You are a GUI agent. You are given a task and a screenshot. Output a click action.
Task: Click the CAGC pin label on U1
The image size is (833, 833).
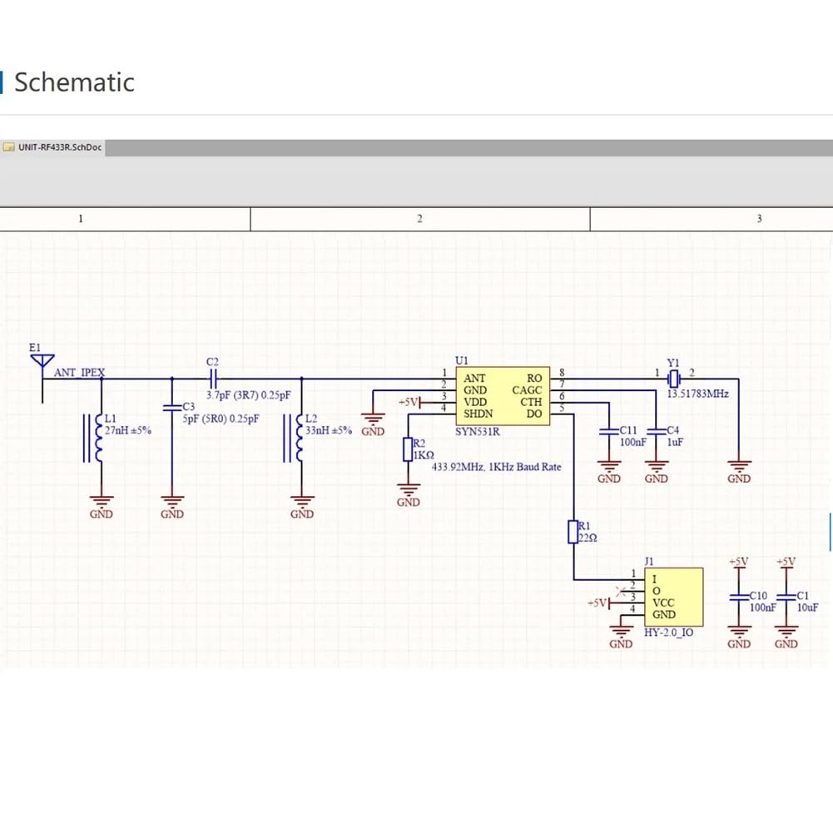coord(527,390)
